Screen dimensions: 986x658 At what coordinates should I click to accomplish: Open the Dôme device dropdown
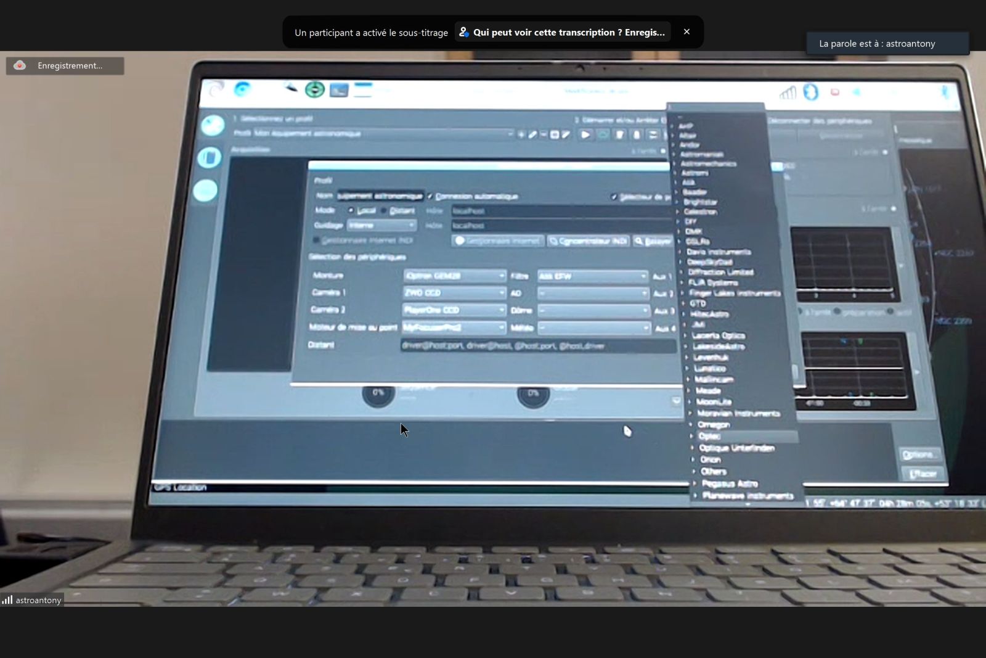[x=594, y=311]
